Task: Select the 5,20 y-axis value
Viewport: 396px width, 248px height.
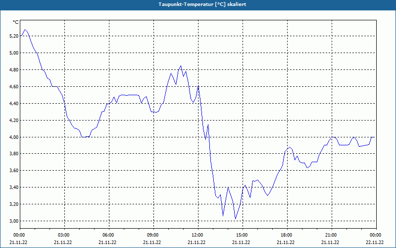Action: point(14,36)
